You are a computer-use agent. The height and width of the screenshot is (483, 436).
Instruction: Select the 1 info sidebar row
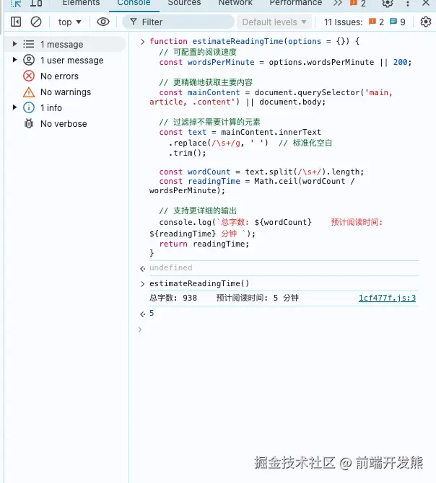[66, 108]
